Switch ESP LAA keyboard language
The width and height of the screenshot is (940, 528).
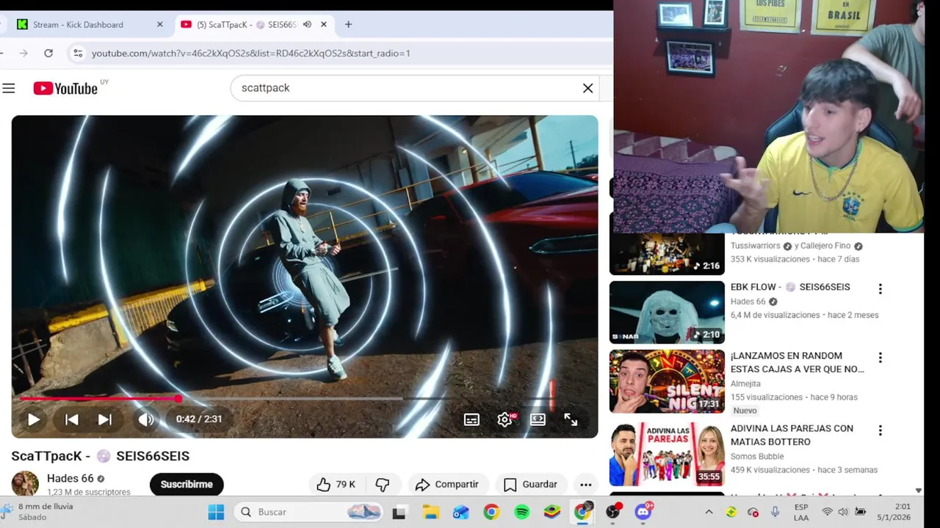pyautogui.click(x=801, y=512)
